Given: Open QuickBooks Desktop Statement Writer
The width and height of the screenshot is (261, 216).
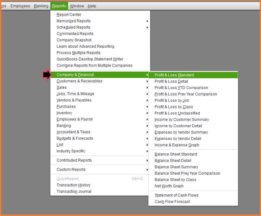Looking at the screenshot, I should (100, 59).
